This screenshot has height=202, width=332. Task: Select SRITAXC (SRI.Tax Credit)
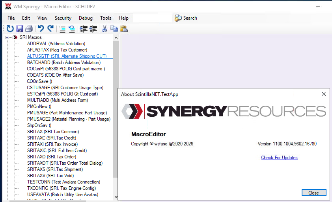[52, 138]
